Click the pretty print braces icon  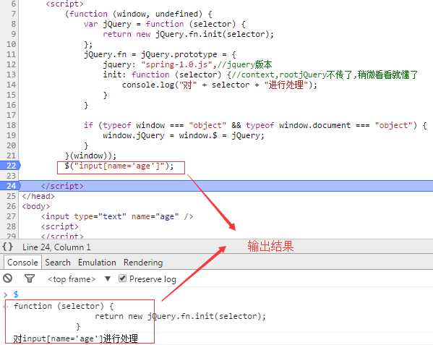(x=7, y=247)
